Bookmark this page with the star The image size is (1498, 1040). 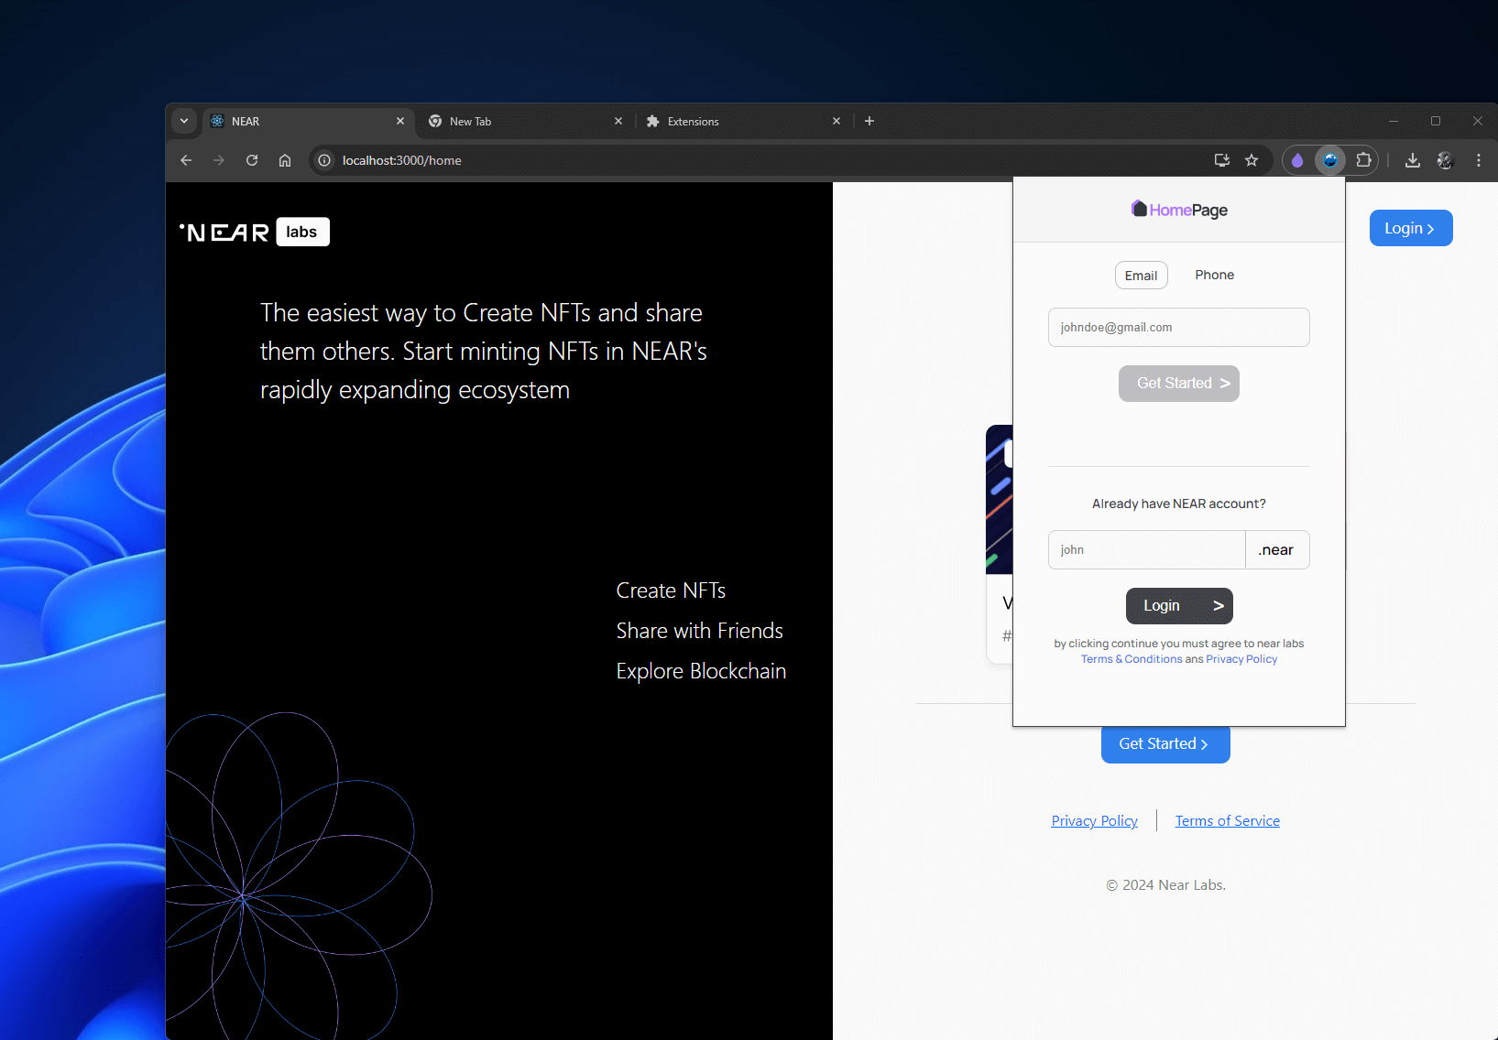(1252, 160)
